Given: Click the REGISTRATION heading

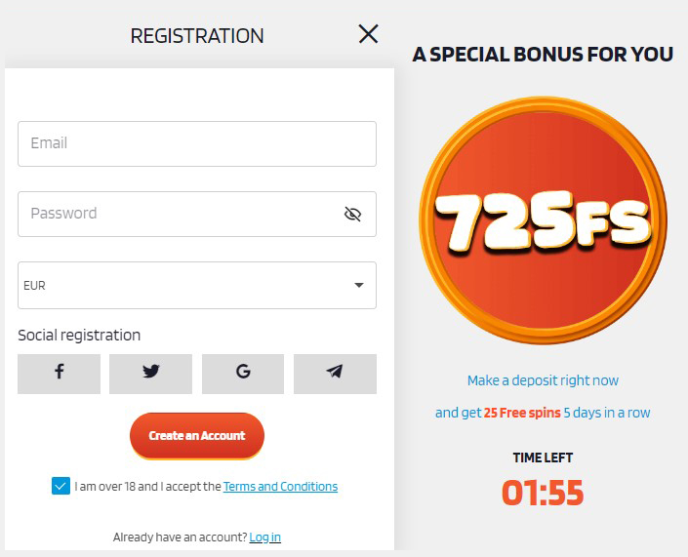Looking at the screenshot, I should click(197, 36).
